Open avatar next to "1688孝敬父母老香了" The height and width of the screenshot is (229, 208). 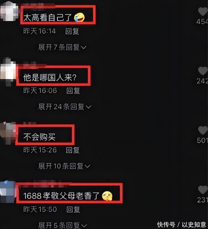coord(8,192)
